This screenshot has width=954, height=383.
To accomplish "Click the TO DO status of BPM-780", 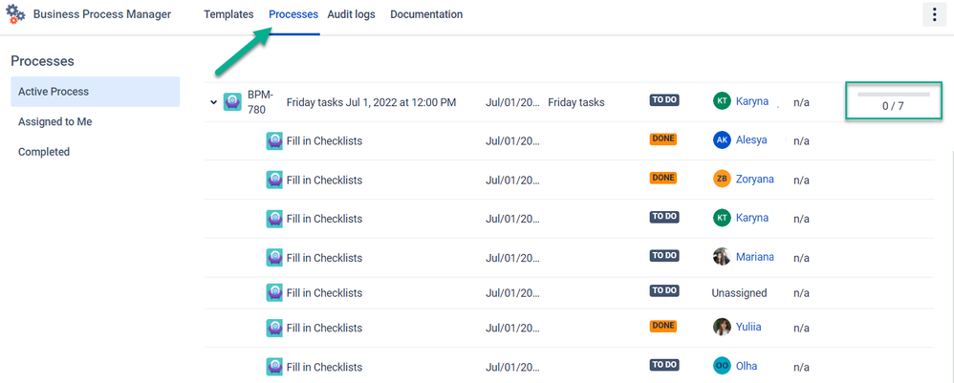I will (663, 100).
